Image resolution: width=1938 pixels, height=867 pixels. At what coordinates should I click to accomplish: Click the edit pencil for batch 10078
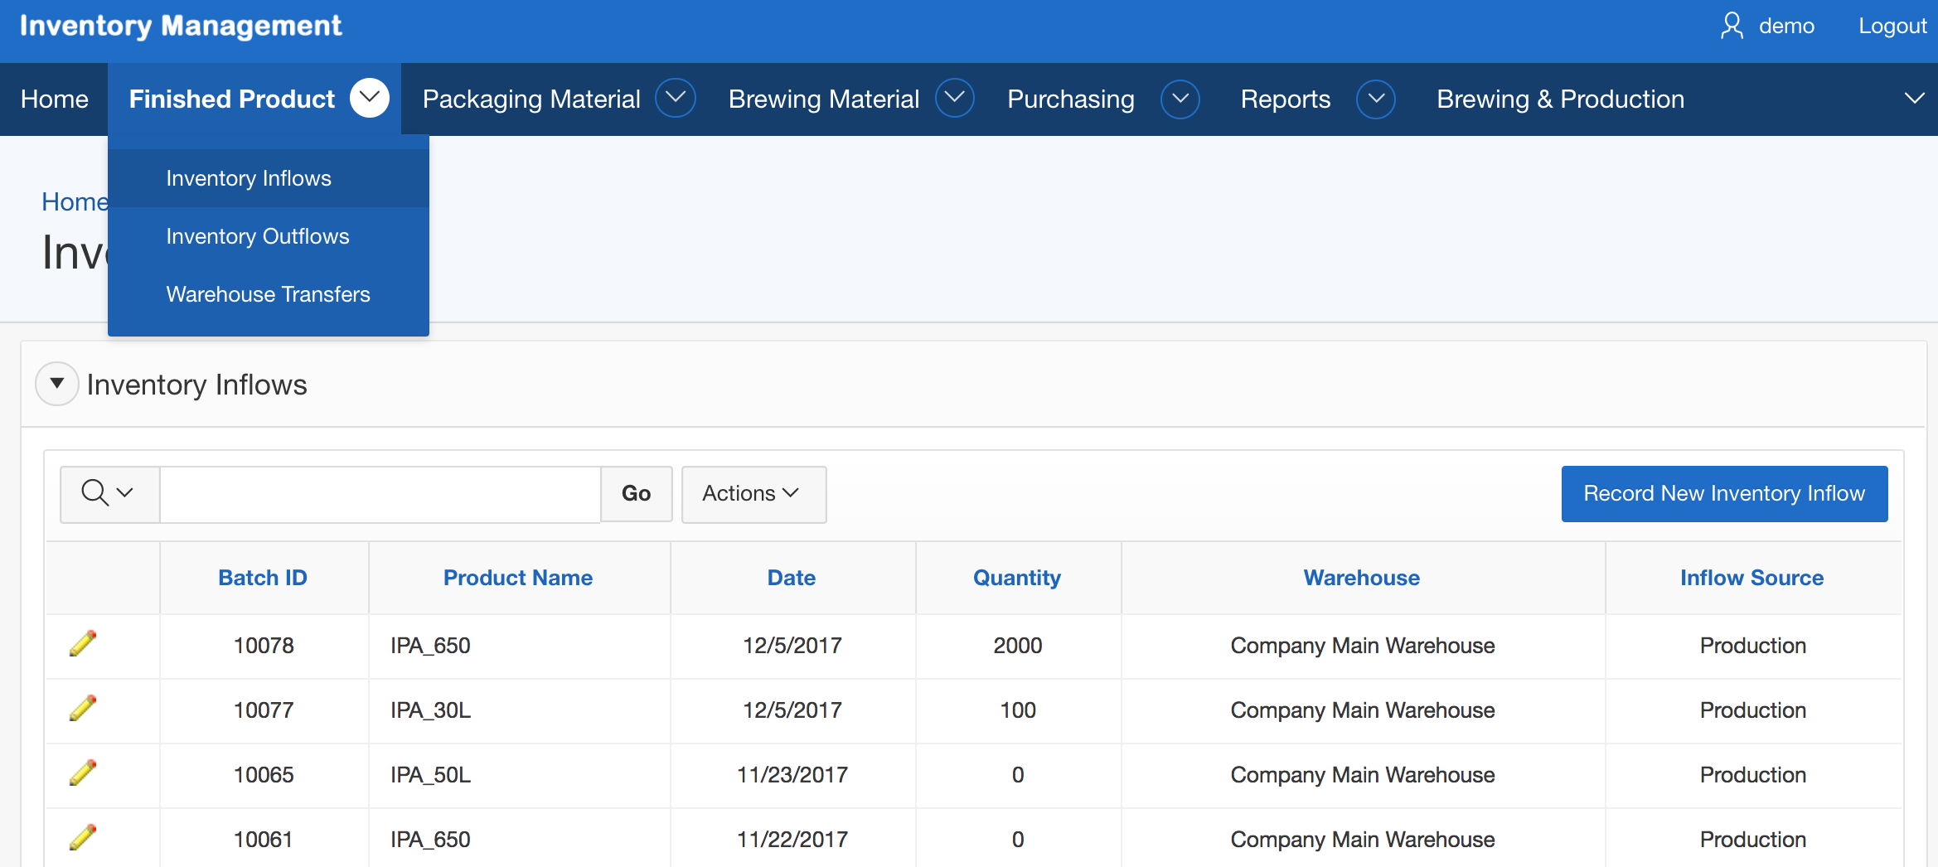(x=83, y=644)
